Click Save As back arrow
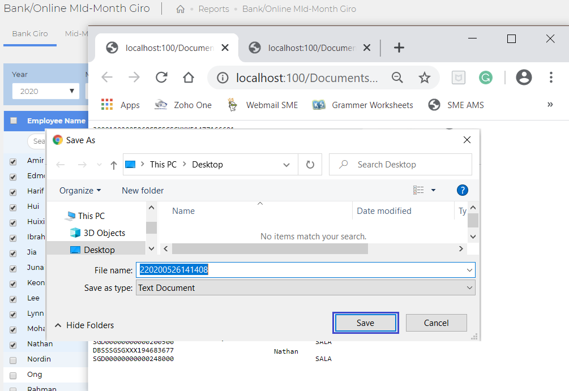Image resolution: width=569 pixels, height=391 pixels. click(60, 165)
